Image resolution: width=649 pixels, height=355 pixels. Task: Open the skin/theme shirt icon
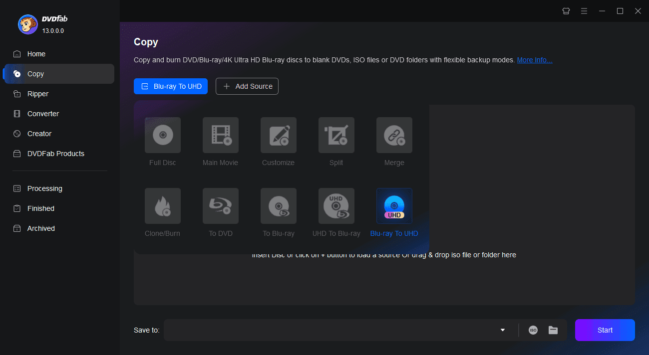click(566, 11)
